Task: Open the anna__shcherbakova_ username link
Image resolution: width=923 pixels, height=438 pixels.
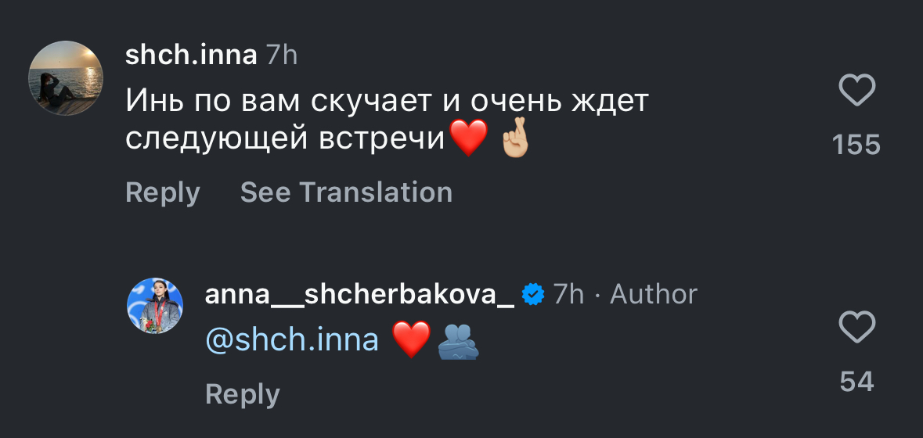Action: click(359, 295)
